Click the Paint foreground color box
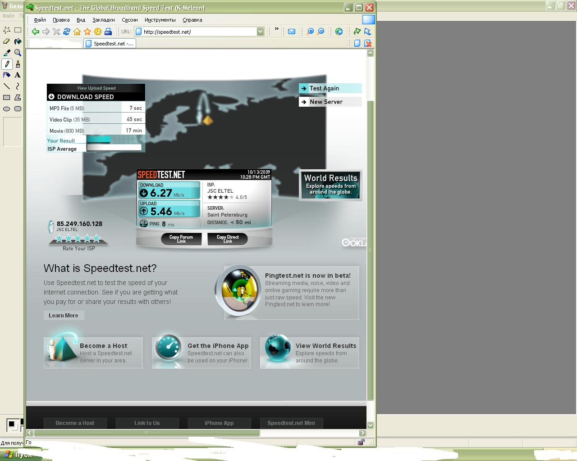This screenshot has height=461, width=577. tap(11, 423)
